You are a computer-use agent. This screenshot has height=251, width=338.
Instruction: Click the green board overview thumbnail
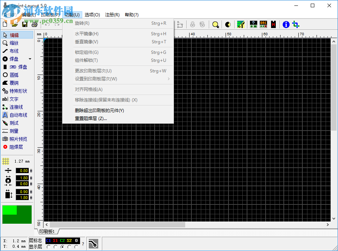tap(17, 214)
